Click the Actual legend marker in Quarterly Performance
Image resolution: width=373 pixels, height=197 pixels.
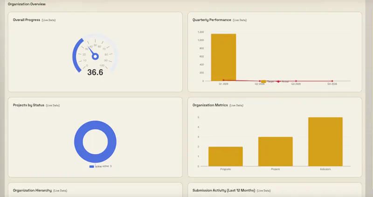[278, 82]
